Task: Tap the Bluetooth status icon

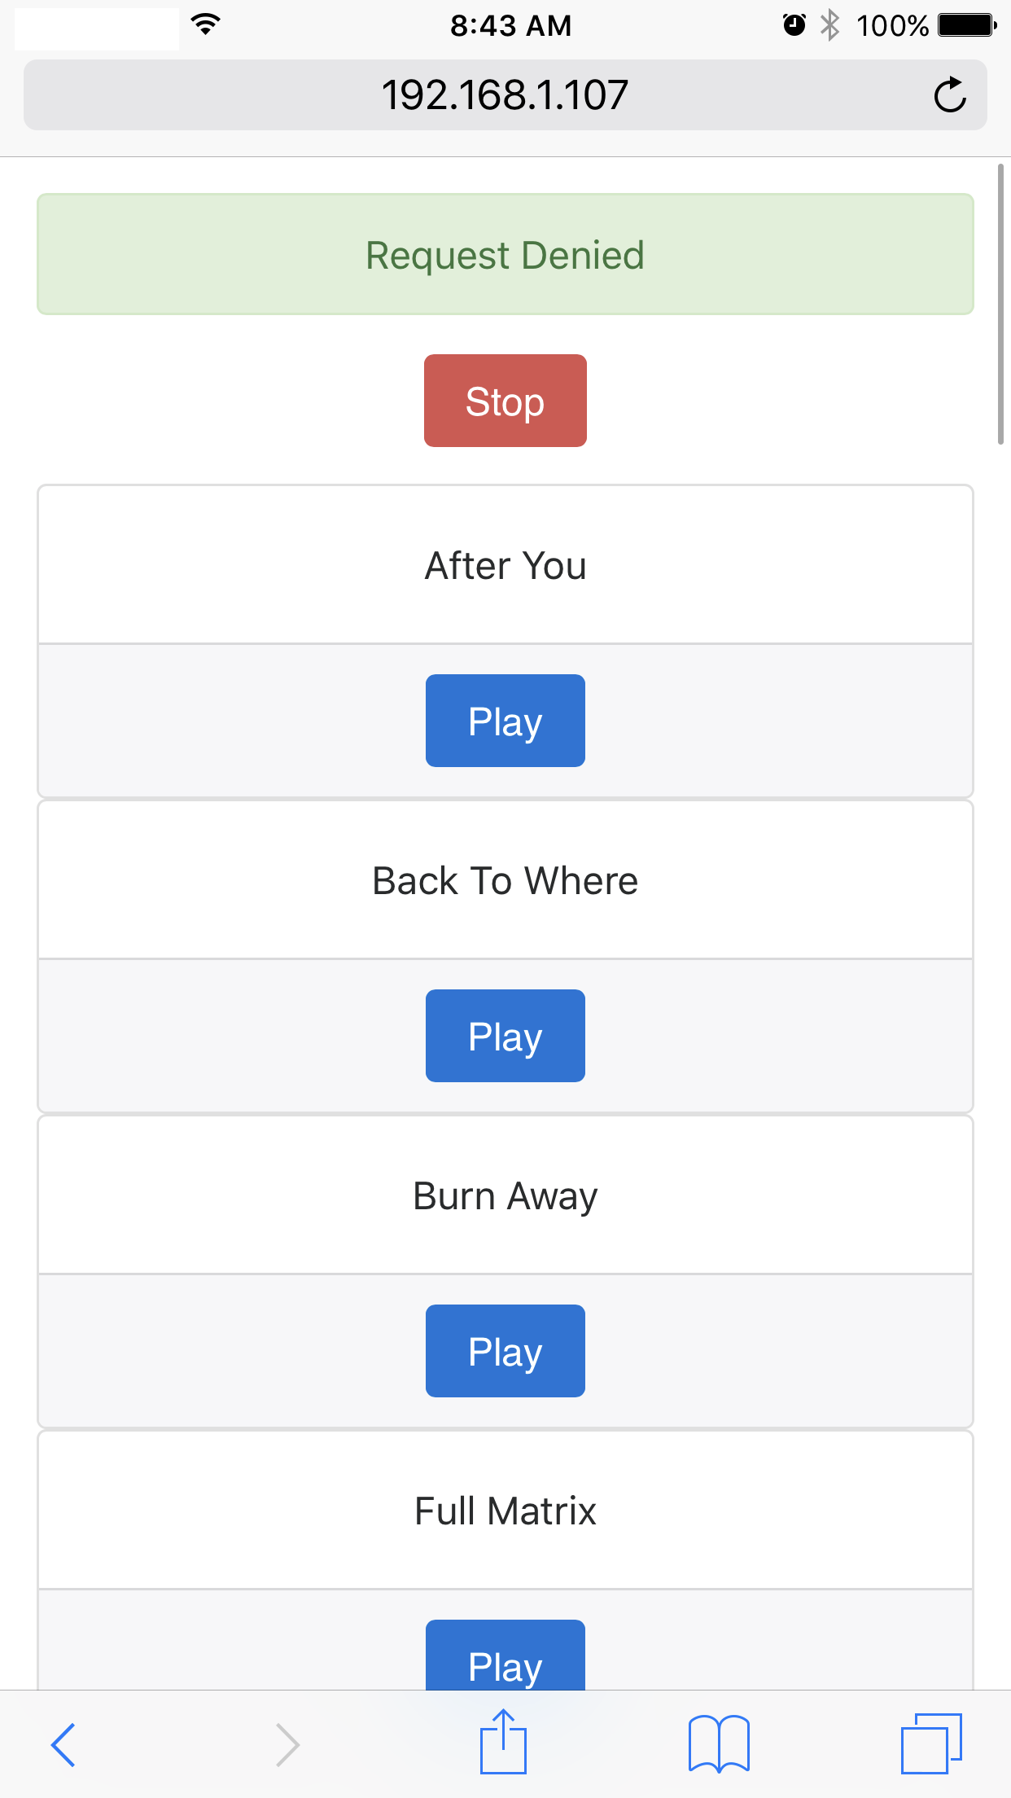Action: pos(829,25)
